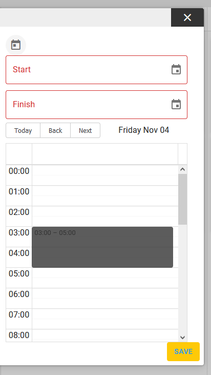Viewport: 211px width, 375px height.
Task: Click the all-day header cell of the calendar
Action: [x=105, y=154]
